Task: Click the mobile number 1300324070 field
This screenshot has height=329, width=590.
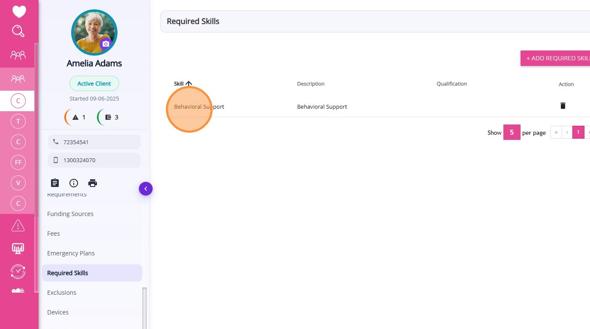Action: click(94, 160)
